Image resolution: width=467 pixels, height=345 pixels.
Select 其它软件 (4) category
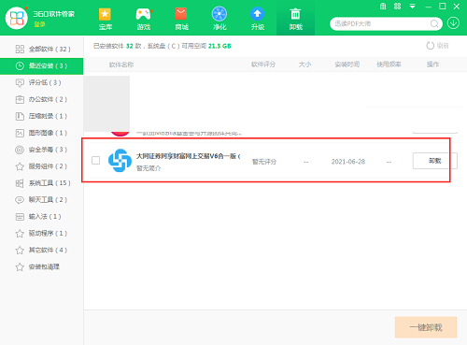tap(42, 250)
